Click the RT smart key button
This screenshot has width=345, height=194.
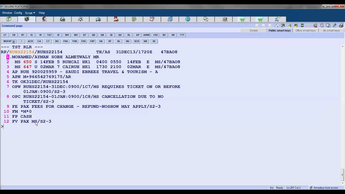tap(23, 35)
